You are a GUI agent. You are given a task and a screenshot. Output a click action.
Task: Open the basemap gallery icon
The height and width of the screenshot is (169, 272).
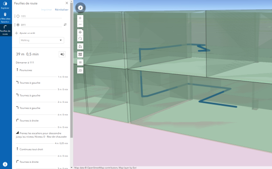(80, 55)
